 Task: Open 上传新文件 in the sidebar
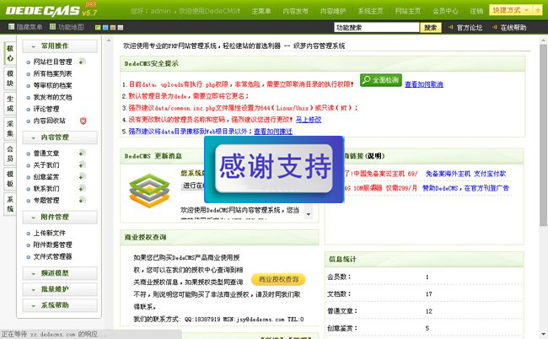pos(49,233)
